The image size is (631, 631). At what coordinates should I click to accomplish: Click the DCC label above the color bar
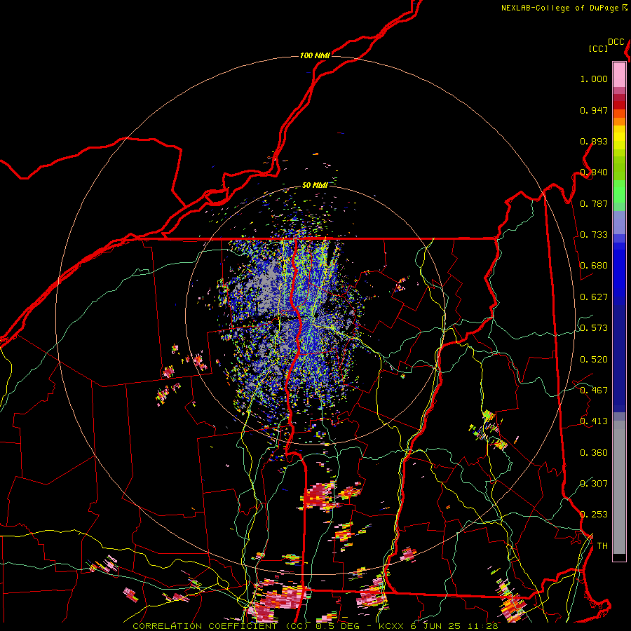tap(616, 42)
